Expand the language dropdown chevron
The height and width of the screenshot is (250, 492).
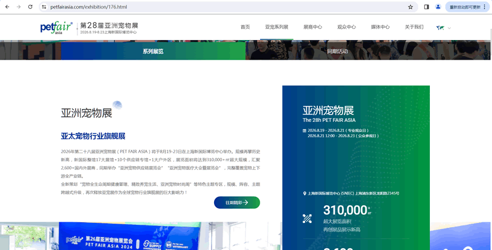[450, 28]
